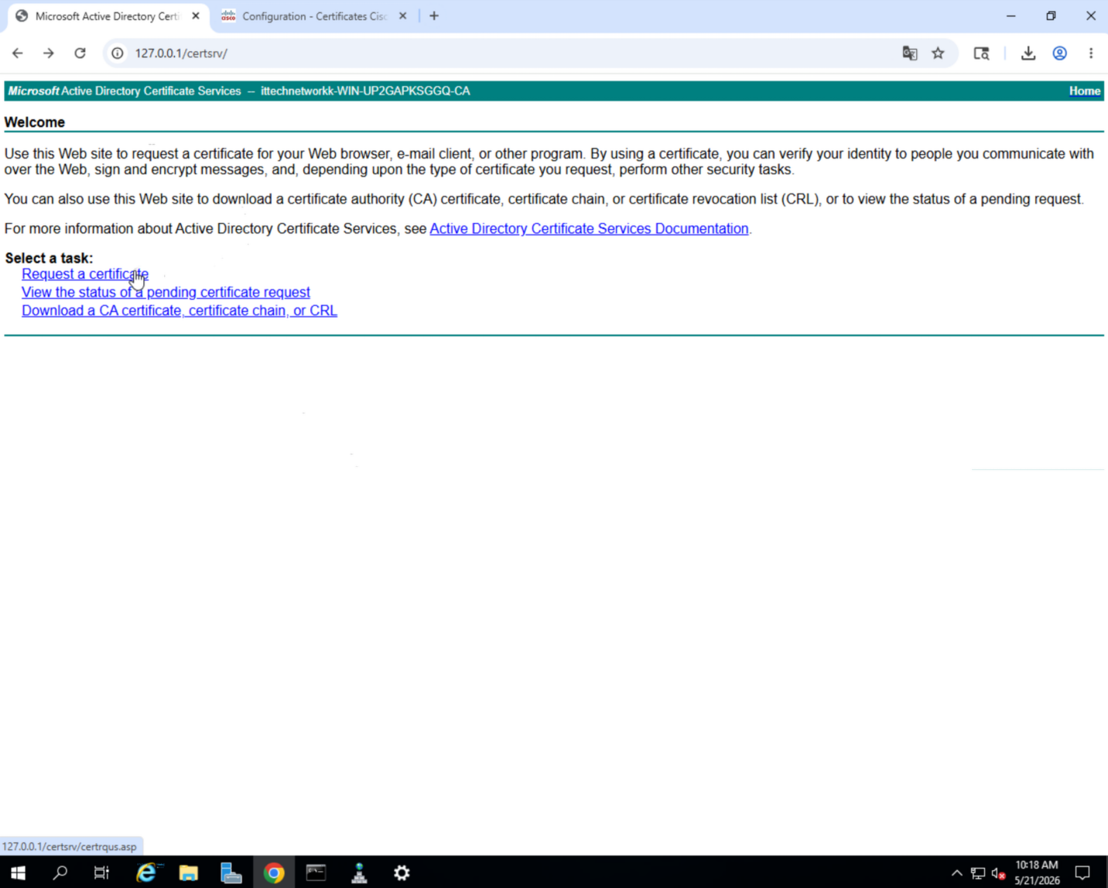Bookmark this page with the star icon
Image resolution: width=1108 pixels, height=888 pixels.
tap(938, 53)
